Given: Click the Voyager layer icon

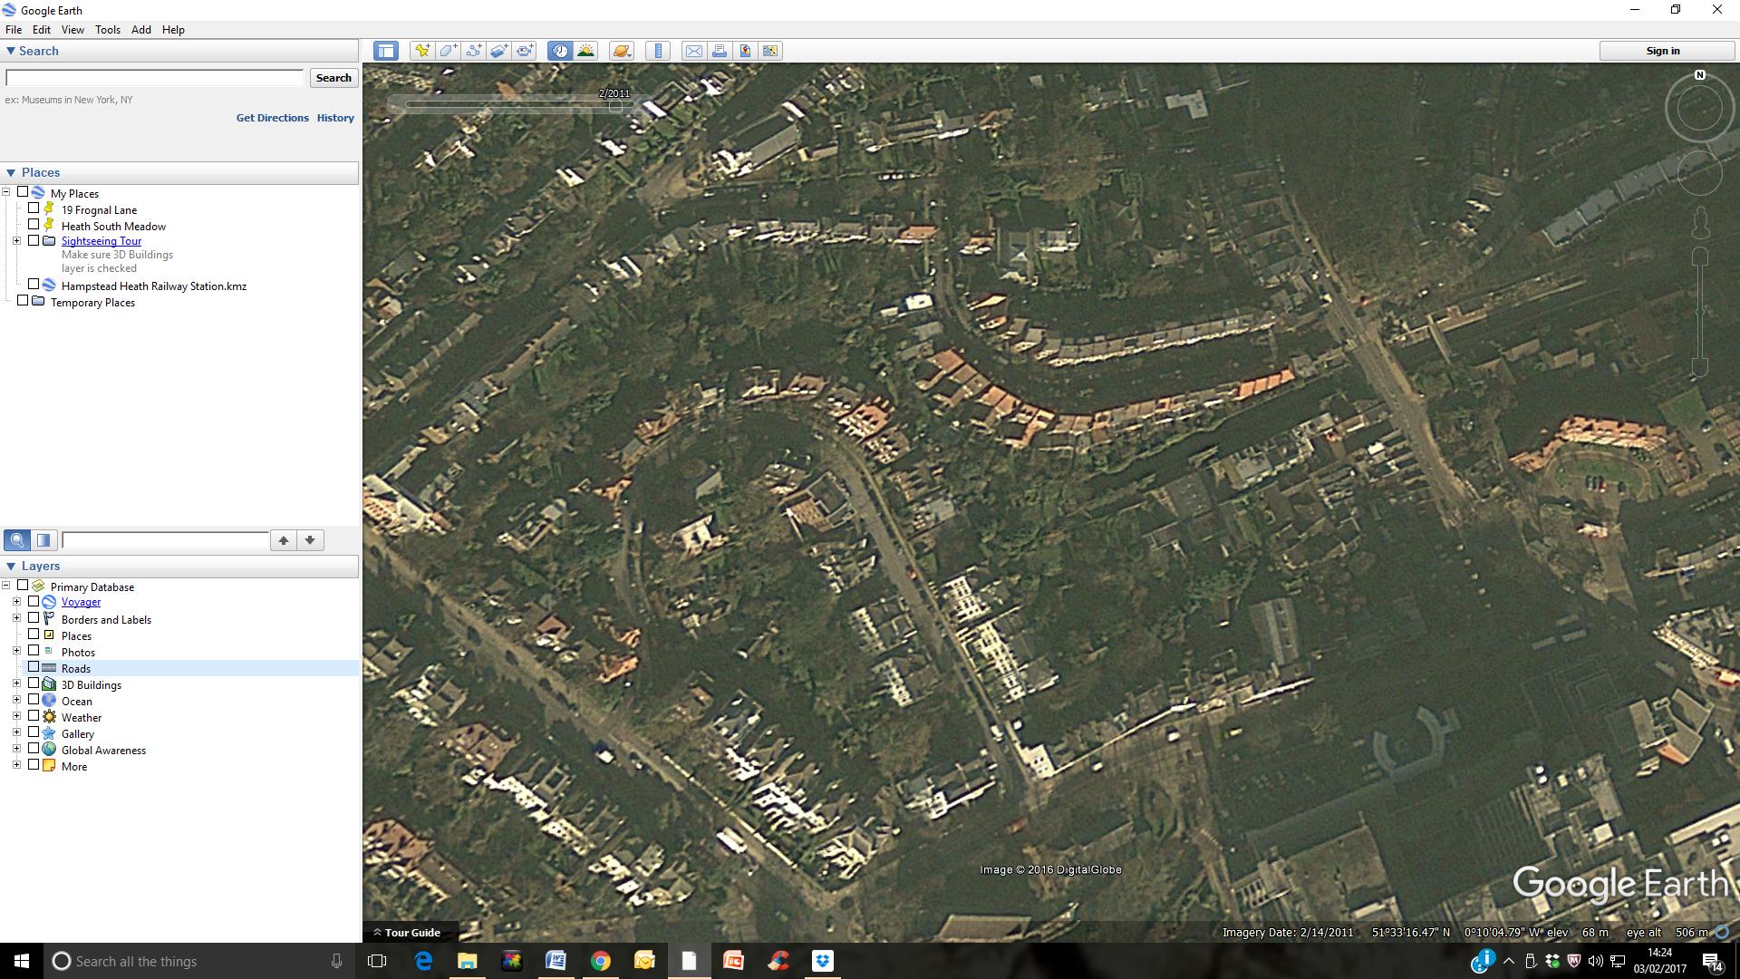Looking at the screenshot, I should point(49,602).
